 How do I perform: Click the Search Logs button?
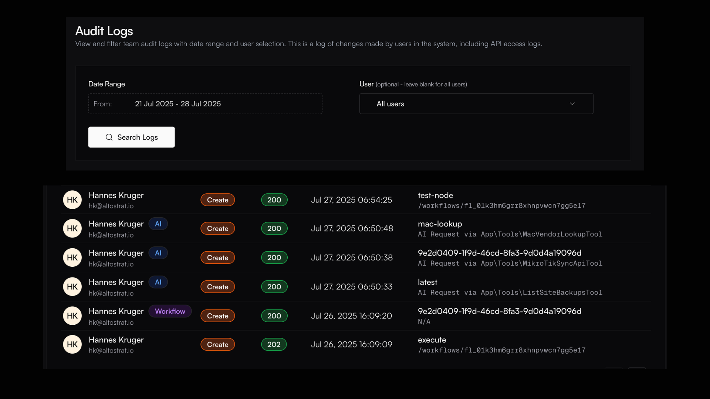131,137
